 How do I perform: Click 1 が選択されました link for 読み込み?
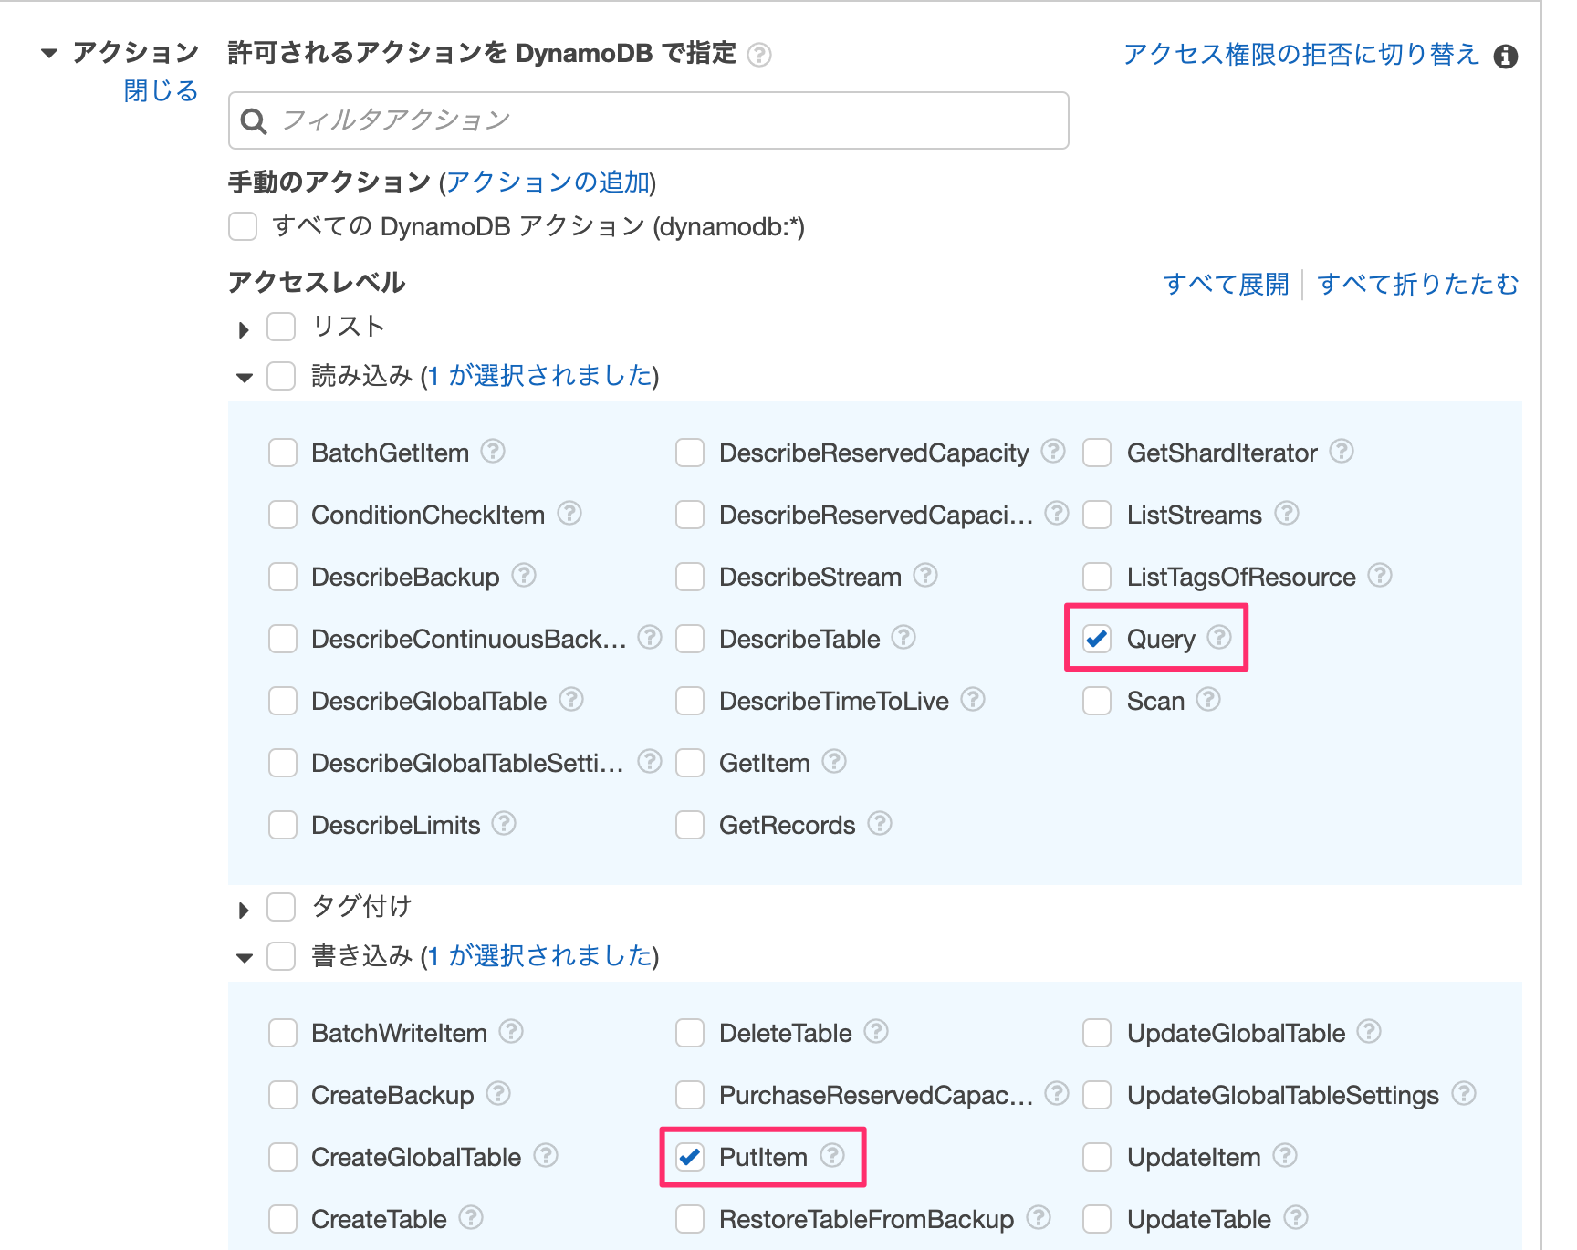540,375
